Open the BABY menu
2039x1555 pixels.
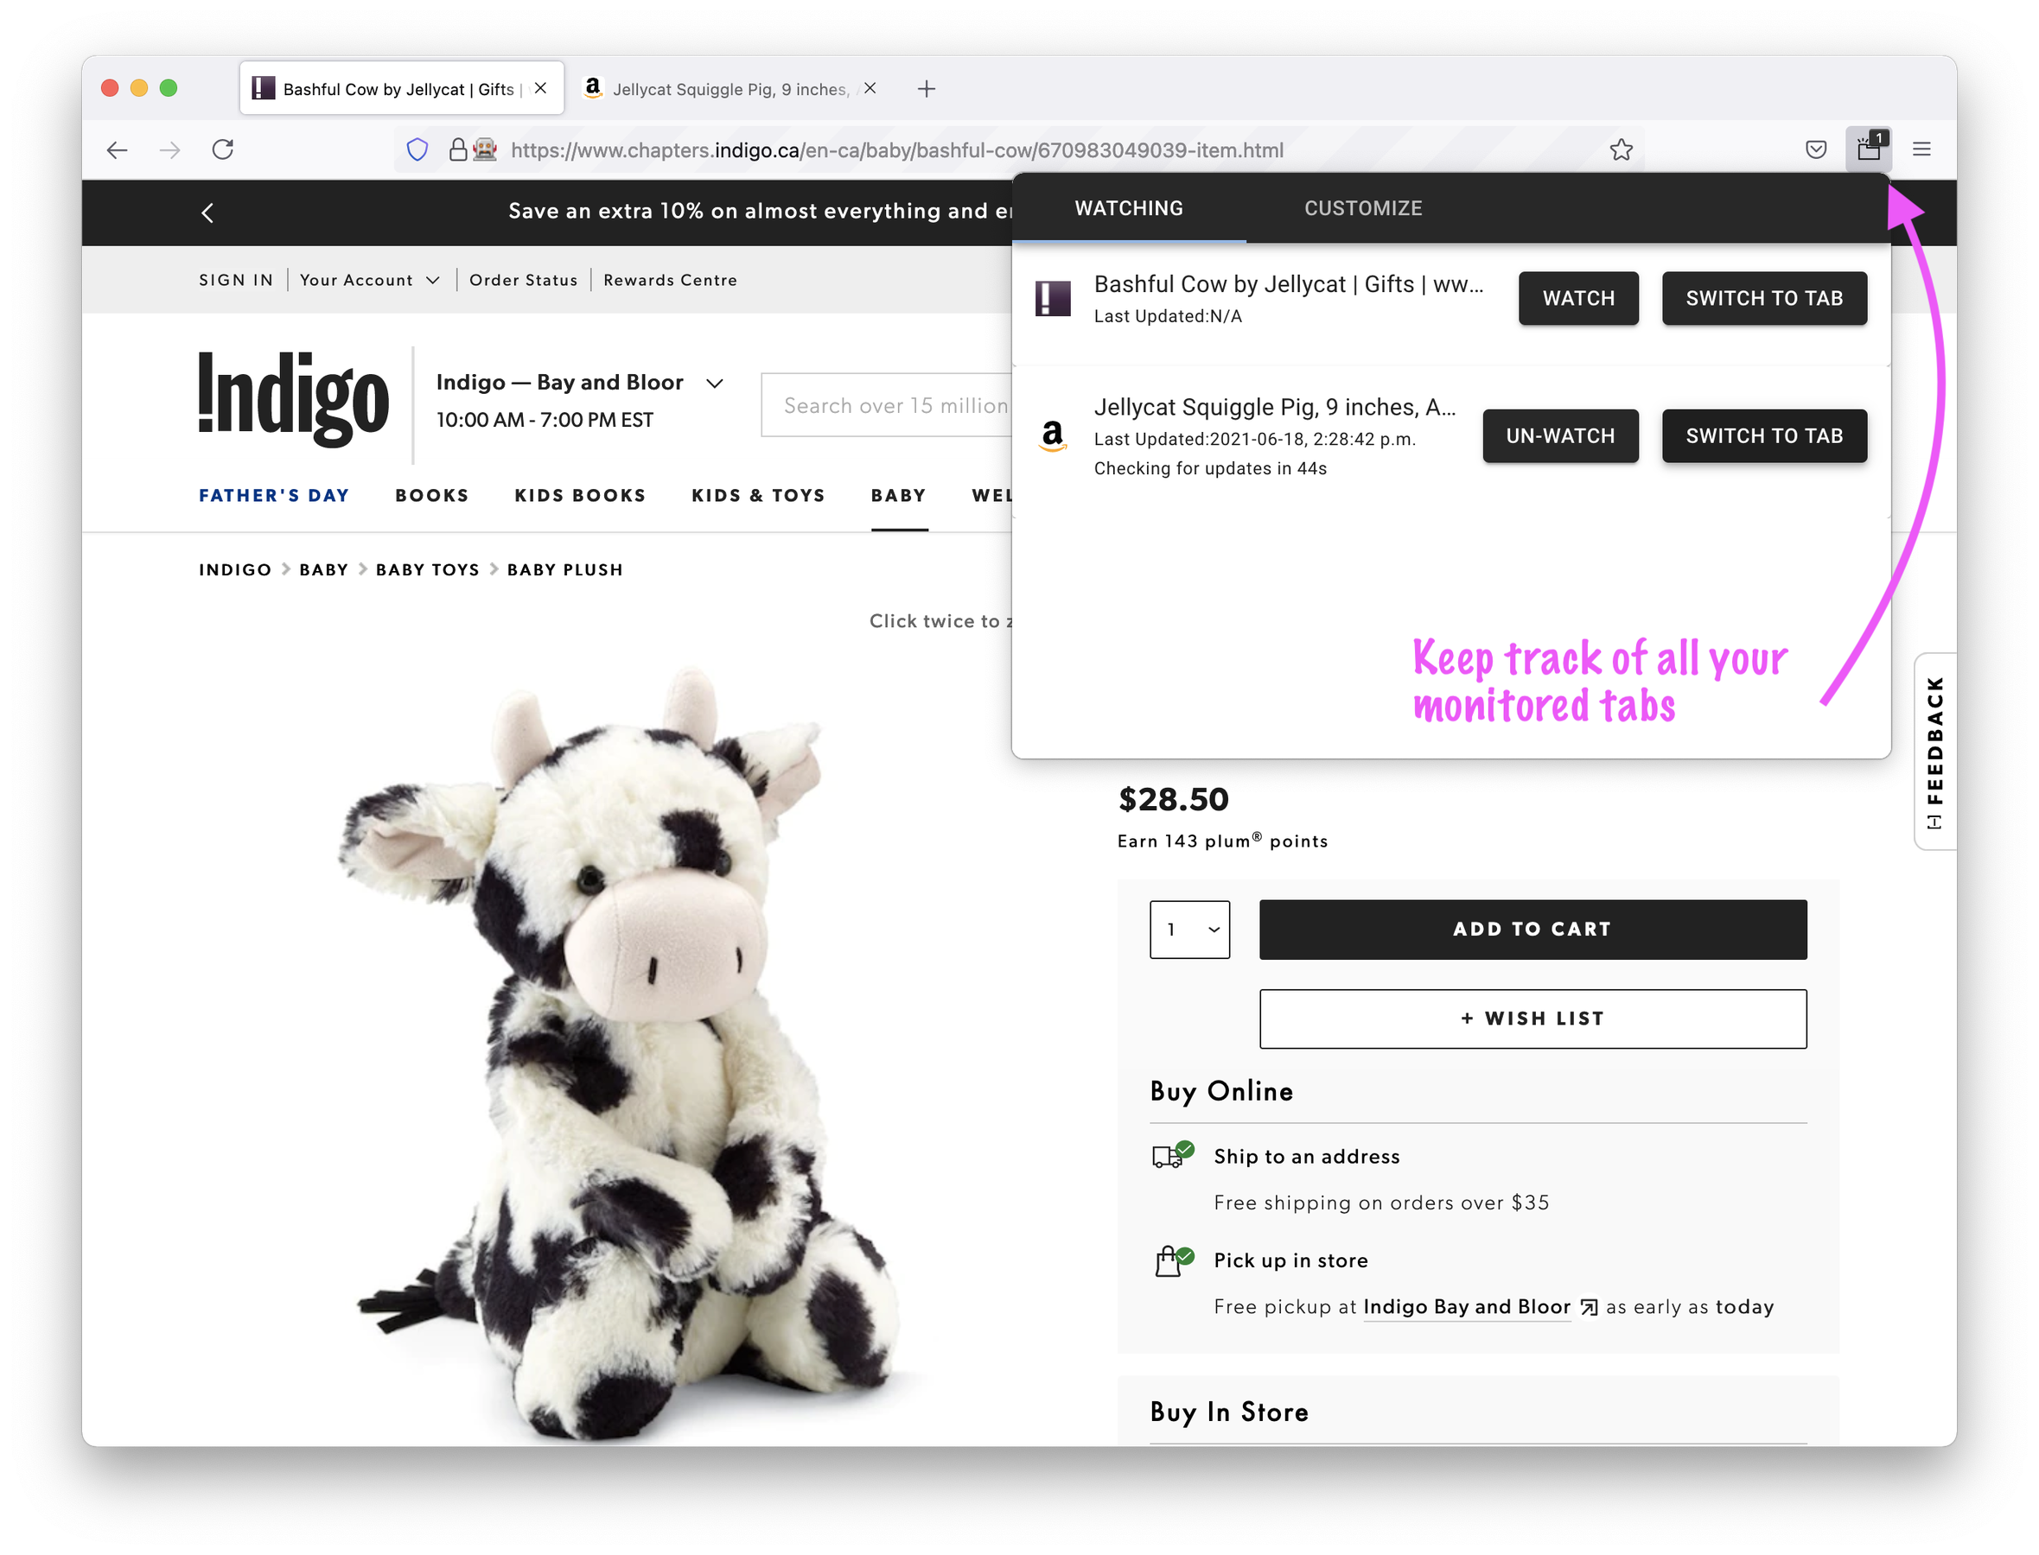click(x=899, y=496)
